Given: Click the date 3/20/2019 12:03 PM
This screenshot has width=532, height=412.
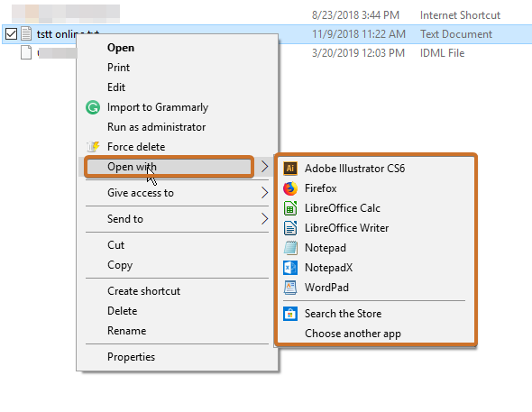Looking at the screenshot, I should (358, 53).
